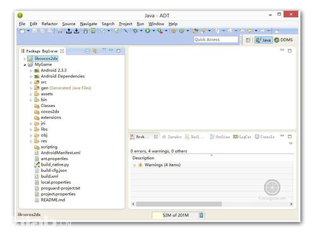Maximize the Package Explorer panel
The width and height of the screenshot is (315, 233).
click(119, 50)
